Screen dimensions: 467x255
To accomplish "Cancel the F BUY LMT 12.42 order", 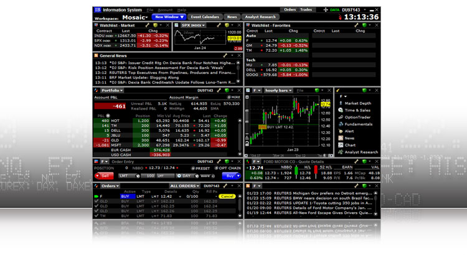I will coord(227,197).
